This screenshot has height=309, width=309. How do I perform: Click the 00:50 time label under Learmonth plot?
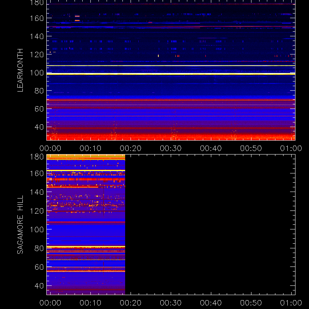[251, 148]
